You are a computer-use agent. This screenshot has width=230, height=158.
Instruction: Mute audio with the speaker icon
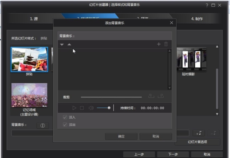[91, 108]
